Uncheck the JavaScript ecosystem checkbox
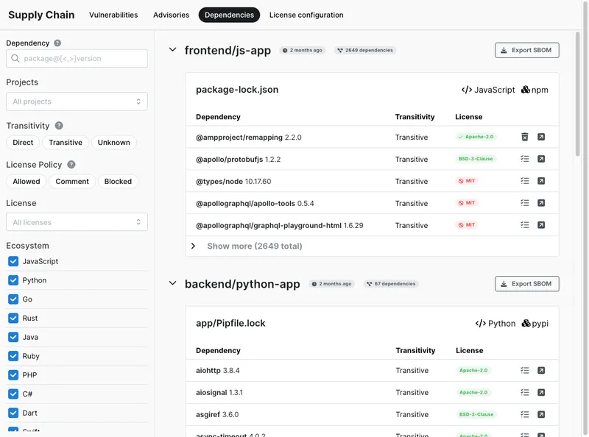 [13, 261]
